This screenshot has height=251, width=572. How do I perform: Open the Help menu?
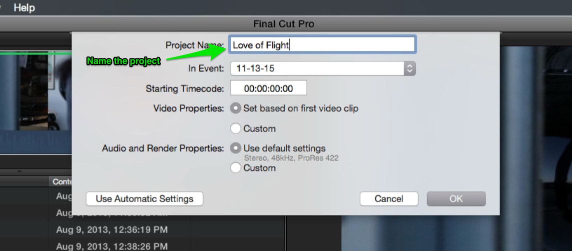pos(24,7)
